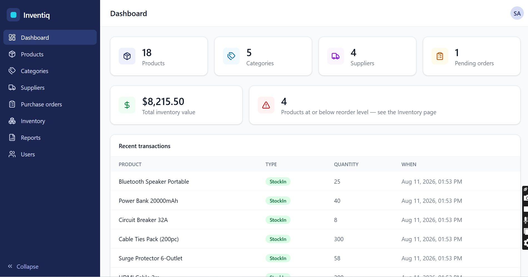Image resolution: width=528 pixels, height=277 pixels.
Task: Open Purchase orders via sidebar clipboard icon
Action: [12, 104]
